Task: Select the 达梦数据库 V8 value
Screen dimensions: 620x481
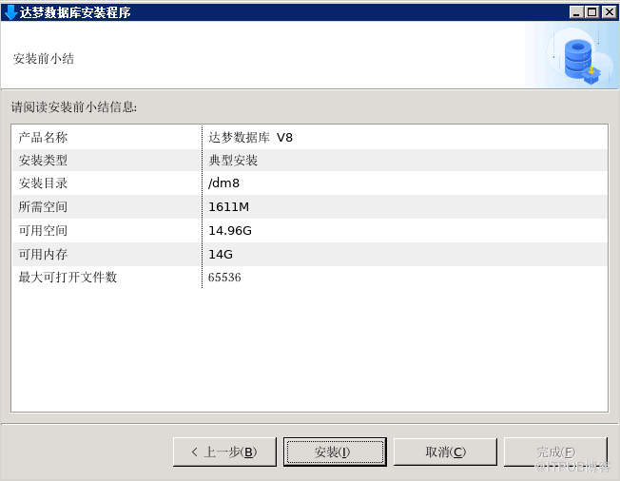Action: coord(251,138)
